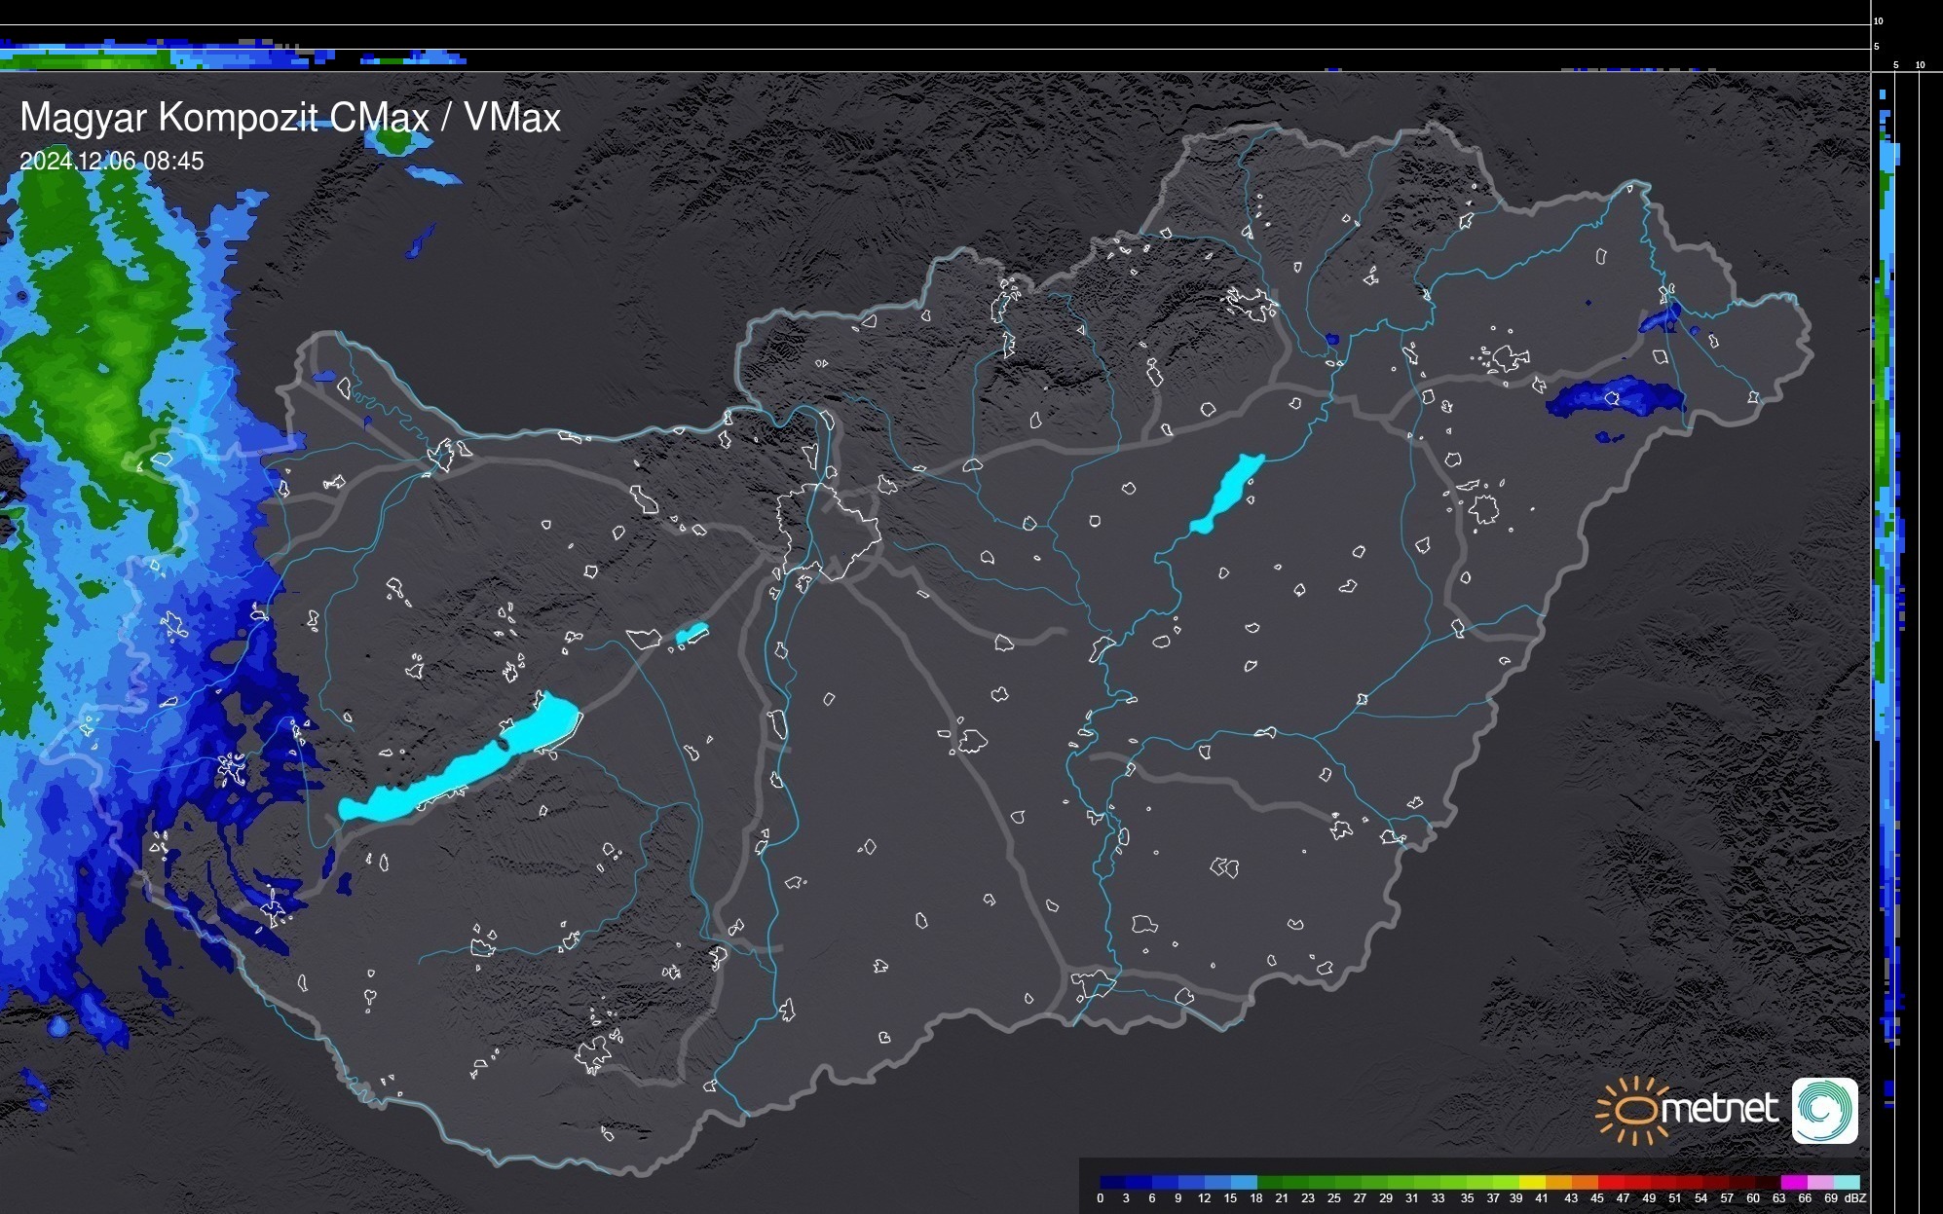Select the cyan 69 dBZ legend swatch
This screenshot has height=1214, width=1943.
1846,1182
